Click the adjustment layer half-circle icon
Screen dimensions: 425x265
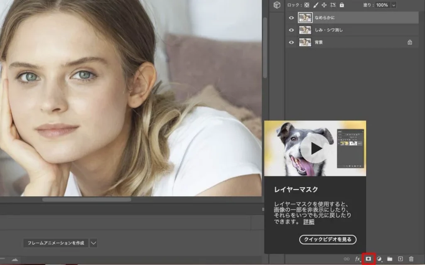[x=379, y=259]
